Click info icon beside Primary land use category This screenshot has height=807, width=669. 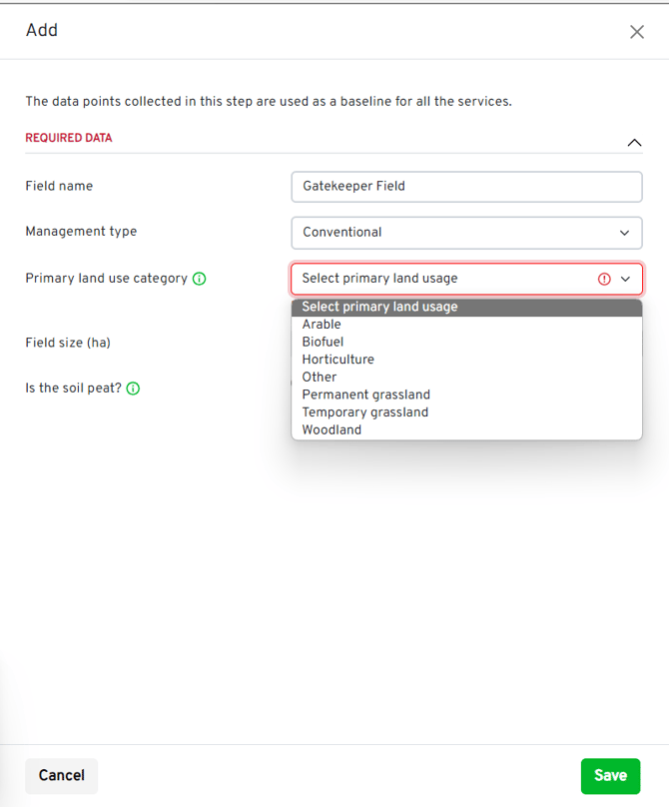click(x=199, y=279)
